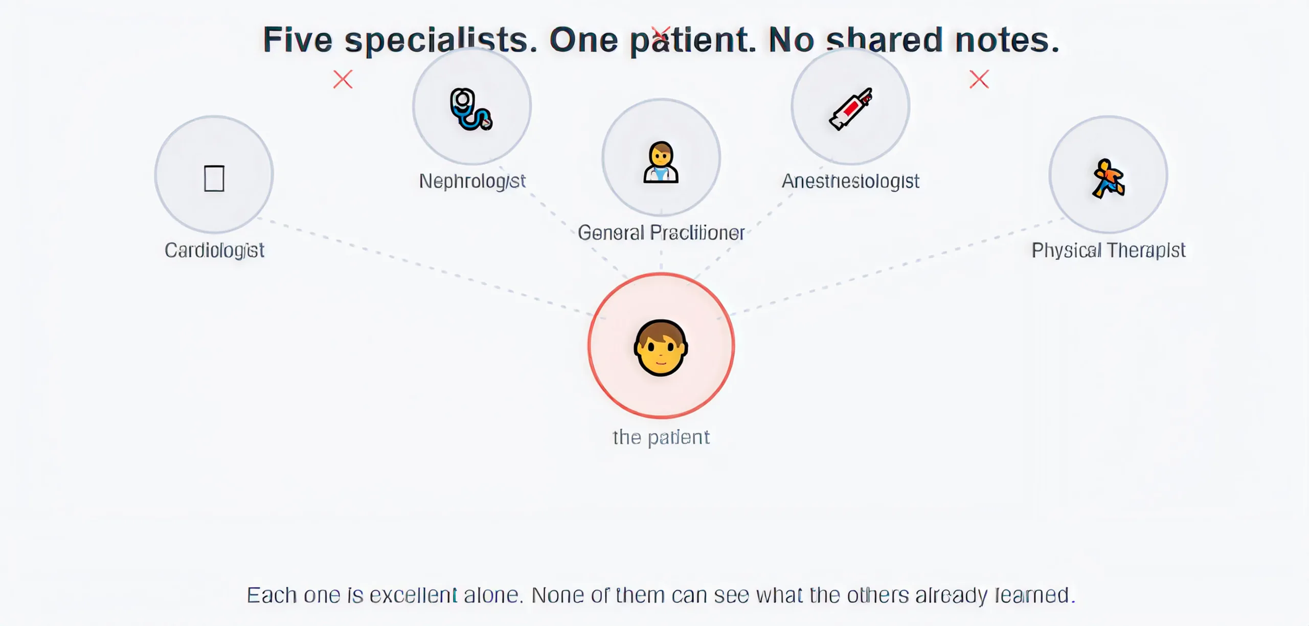Click the Anesthesiologist label text
This screenshot has width=1309, height=626.
pyautogui.click(x=850, y=181)
